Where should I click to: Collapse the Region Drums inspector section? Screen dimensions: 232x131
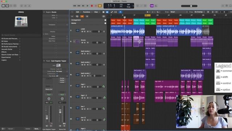click(44, 12)
